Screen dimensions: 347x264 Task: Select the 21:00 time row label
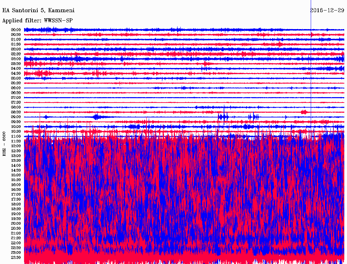(x=16, y=233)
